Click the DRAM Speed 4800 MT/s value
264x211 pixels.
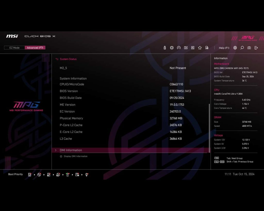point(247,126)
